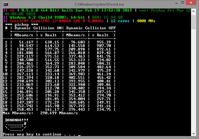Click the 12 cores text
This screenshot has height=139, width=199.
[120, 21]
